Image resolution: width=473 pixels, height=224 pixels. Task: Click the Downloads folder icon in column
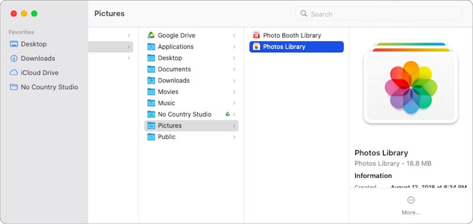tap(151, 80)
